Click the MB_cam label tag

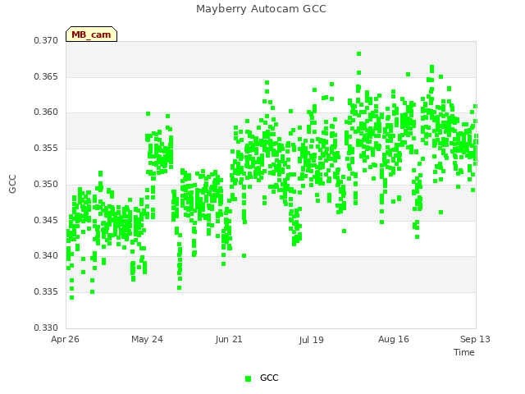[x=91, y=34]
